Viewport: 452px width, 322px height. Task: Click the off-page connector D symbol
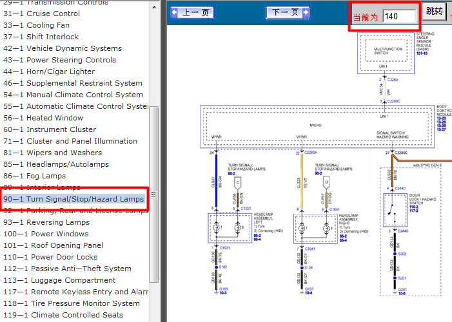pyautogui.click(x=326, y=183)
